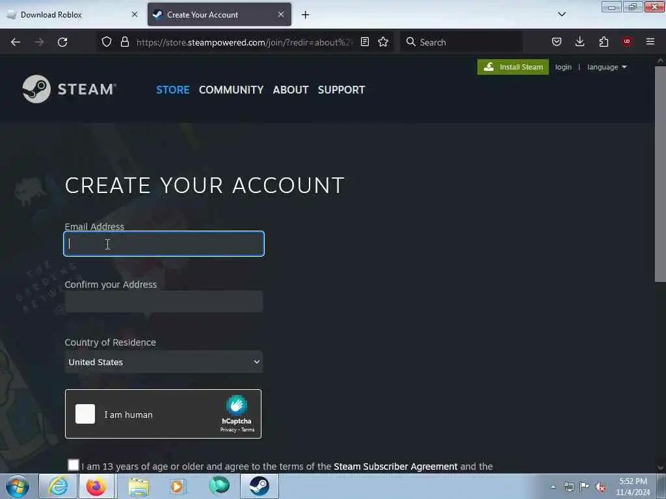Click the padlock site security icon
The width and height of the screenshot is (666, 499).
pyautogui.click(x=124, y=42)
